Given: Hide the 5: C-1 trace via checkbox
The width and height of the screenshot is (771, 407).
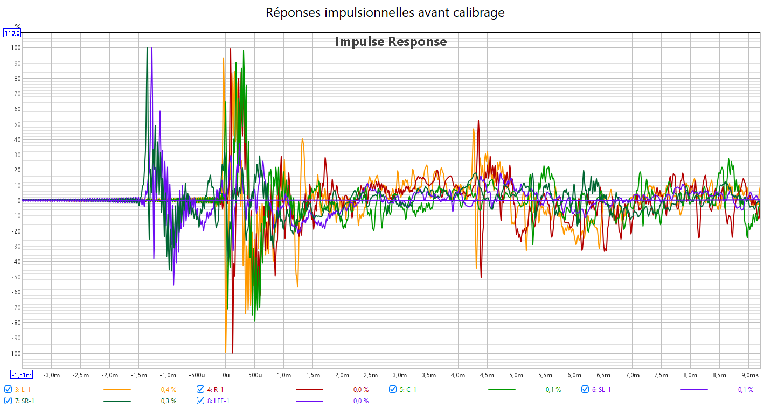Looking at the screenshot, I should pos(393,389).
